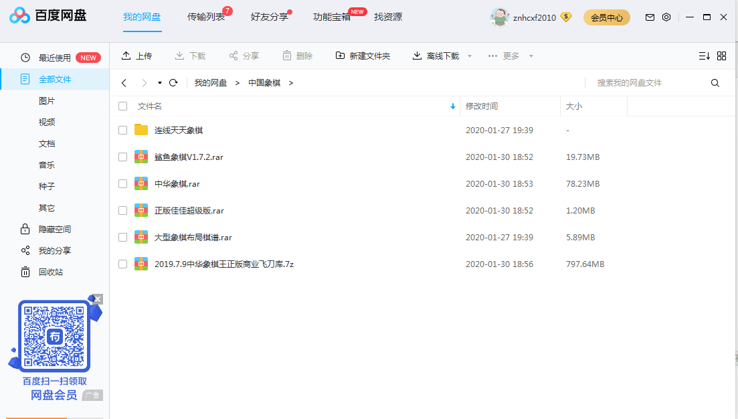738x419 pixels.
Task: Open the 功能宝箱 tab
Action: [x=333, y=17]
